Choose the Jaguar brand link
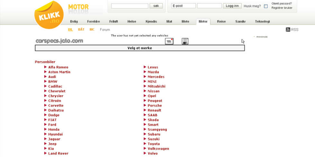The width and height of the screenshot is (315, 157). pos(54,139)
